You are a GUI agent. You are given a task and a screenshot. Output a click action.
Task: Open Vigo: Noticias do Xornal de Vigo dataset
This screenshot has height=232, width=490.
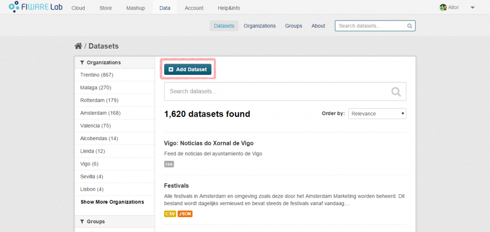pyautogui.click(x=209, y=144)
